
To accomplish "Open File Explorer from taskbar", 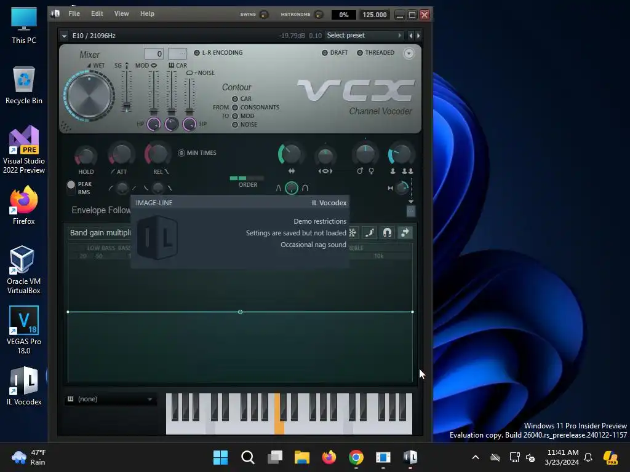I will [x=301, y=457].
